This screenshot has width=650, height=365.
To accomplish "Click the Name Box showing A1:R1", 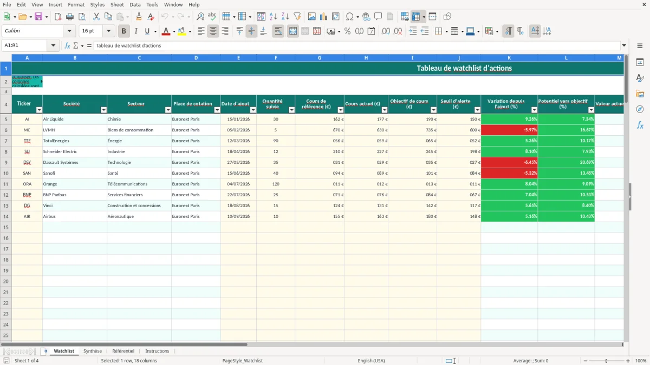I will point(25,45).
